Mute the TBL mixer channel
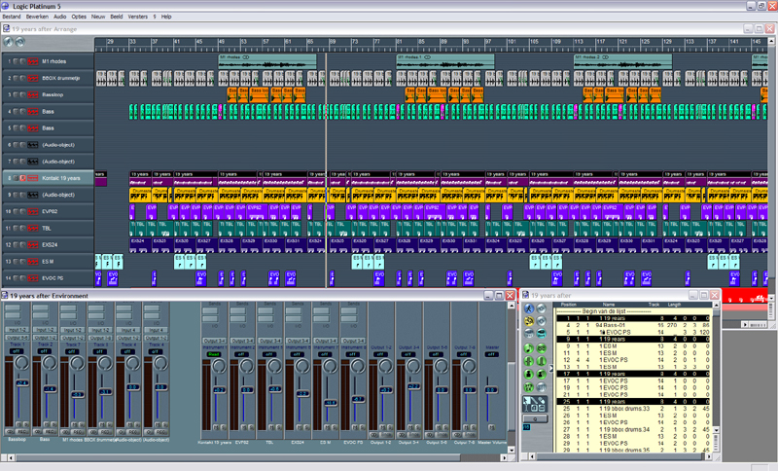The width and height of the screenshot is (778, 471). click(271, 427)
